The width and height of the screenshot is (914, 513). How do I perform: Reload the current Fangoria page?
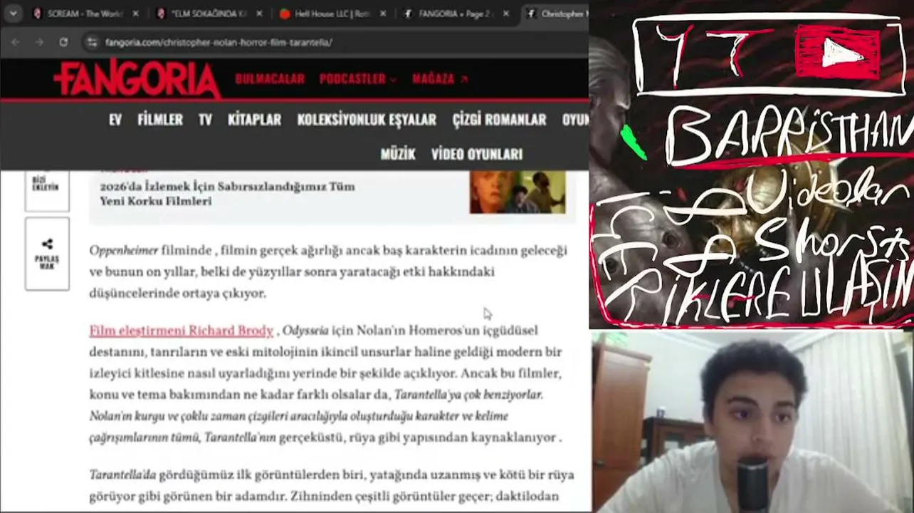(63, 42)
